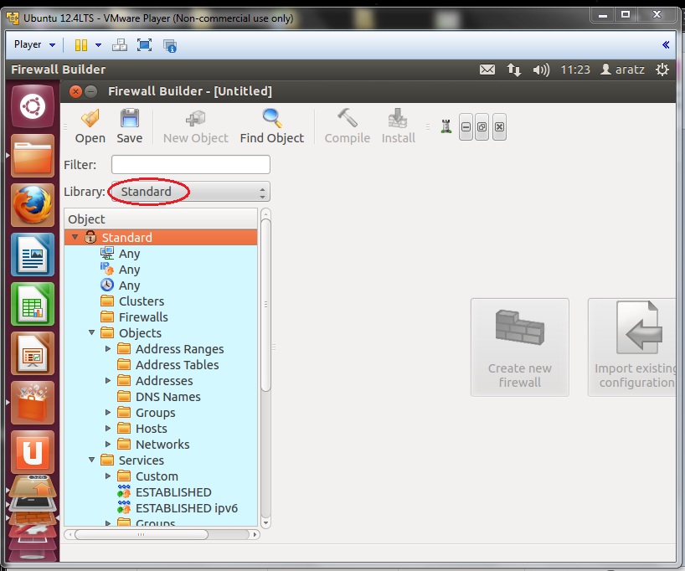
Task: Select the Any item with clock icon
Action: pos(129,285)
